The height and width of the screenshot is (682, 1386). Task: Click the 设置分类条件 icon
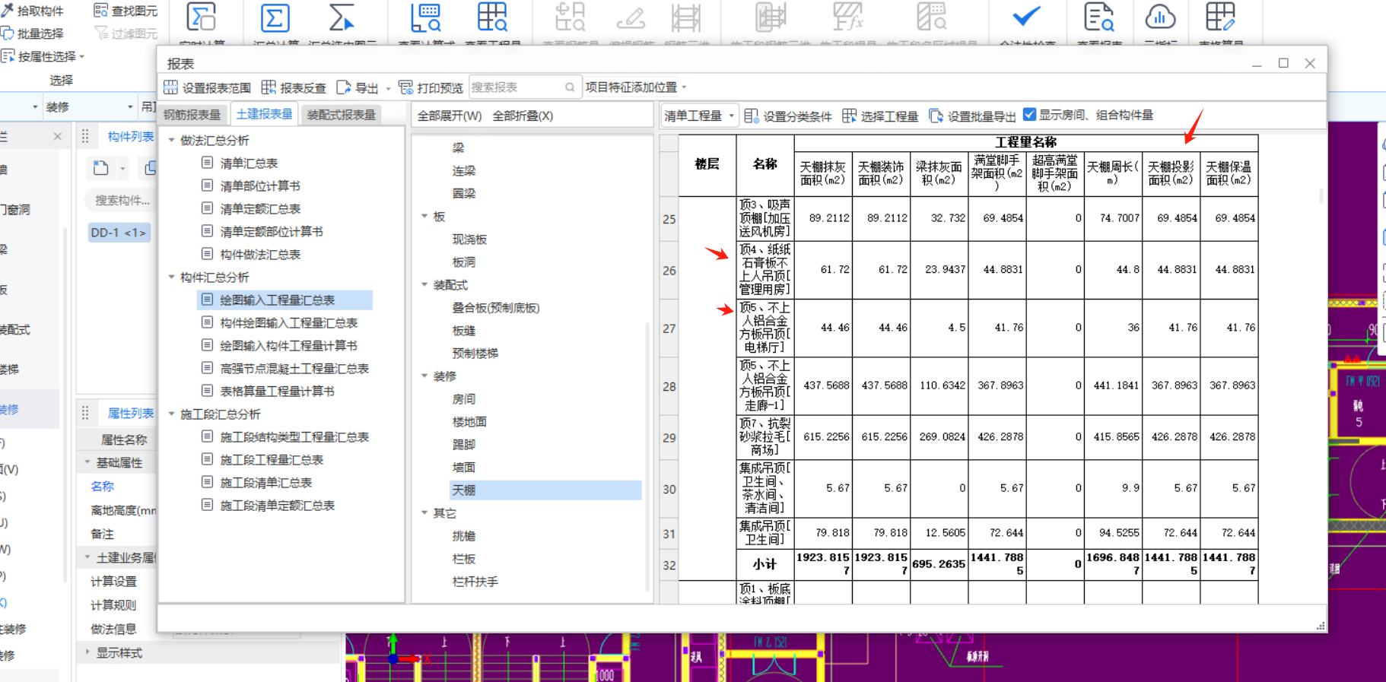pos(752,116)
